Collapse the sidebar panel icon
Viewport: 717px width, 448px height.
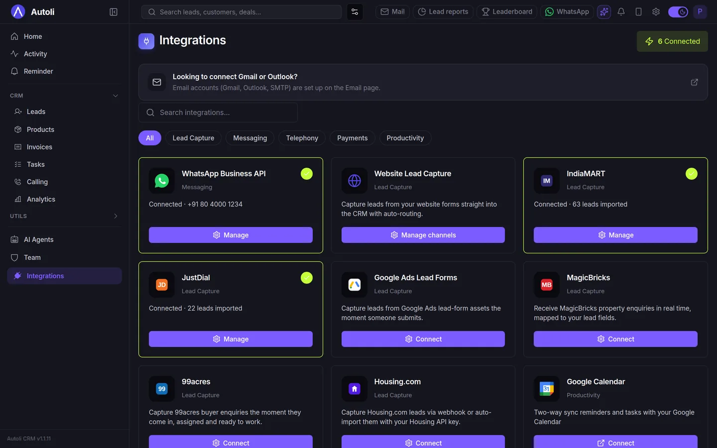tap(114, 12)
